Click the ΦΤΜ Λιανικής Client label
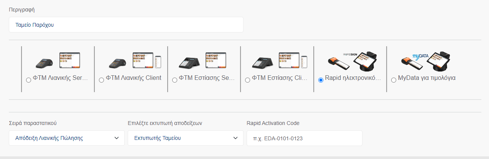 click(133, 78)
